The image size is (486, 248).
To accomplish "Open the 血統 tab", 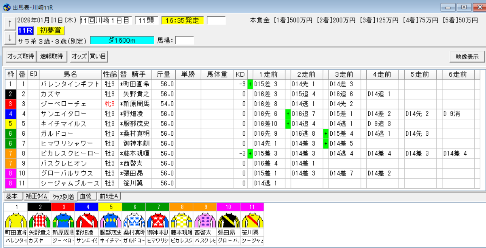I will pyautogui.click(x=86, y=196).
